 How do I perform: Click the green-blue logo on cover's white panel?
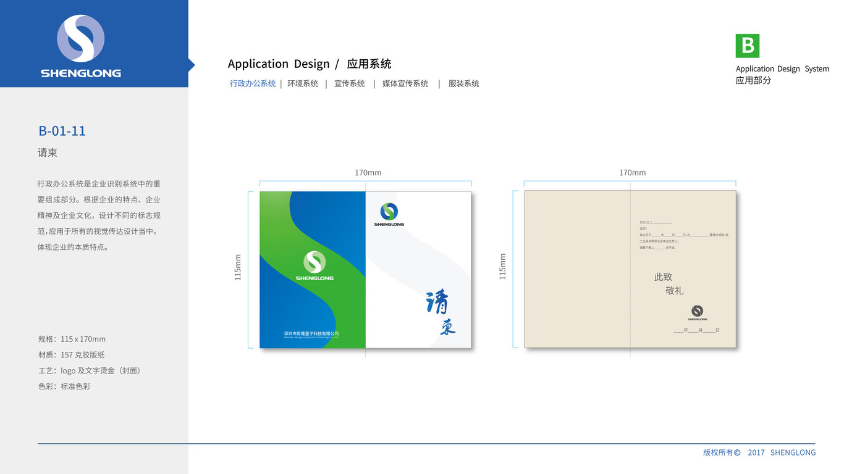tap(389, 215)
